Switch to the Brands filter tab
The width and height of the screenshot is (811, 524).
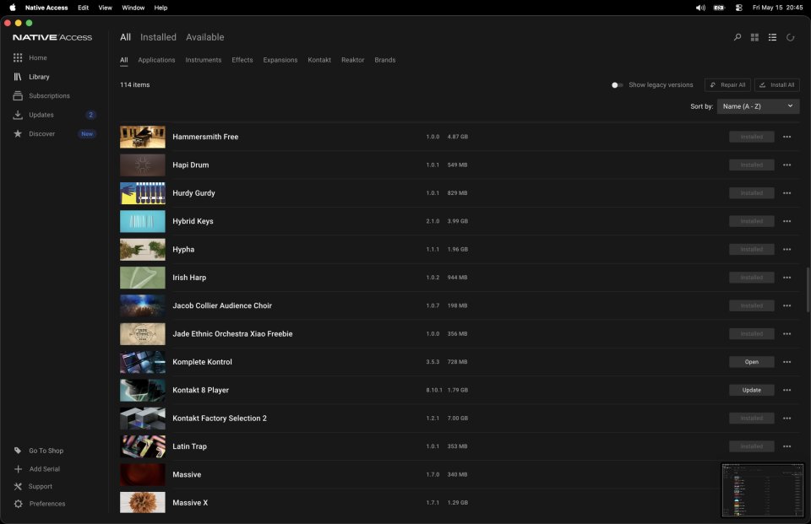click(x=385, y=60)
